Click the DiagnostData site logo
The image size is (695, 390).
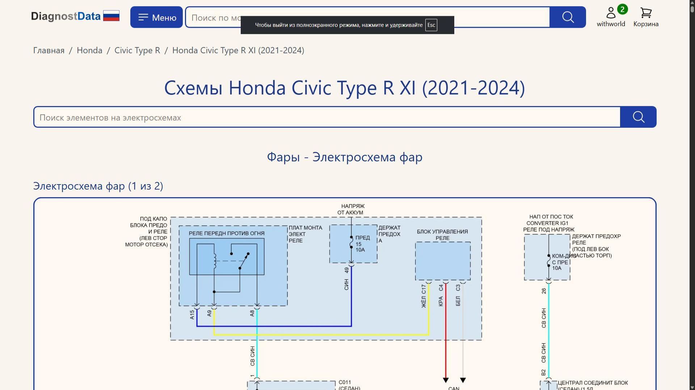click(66, 16)
